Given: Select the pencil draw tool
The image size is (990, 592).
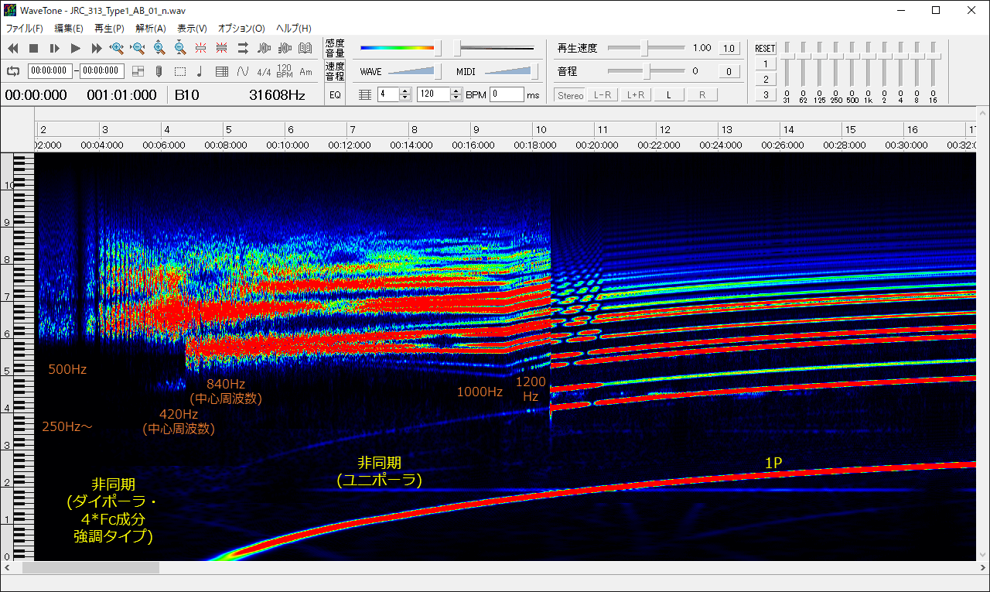Looking at the screenshot, I should pos(159,71).
